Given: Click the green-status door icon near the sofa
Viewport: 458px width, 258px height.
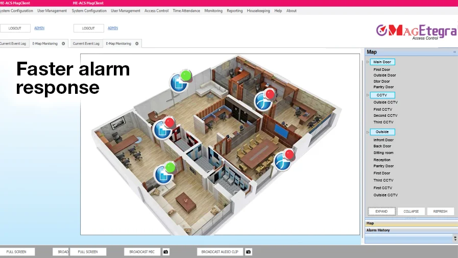Looking at the screenshot, I should tap(180, 82).
